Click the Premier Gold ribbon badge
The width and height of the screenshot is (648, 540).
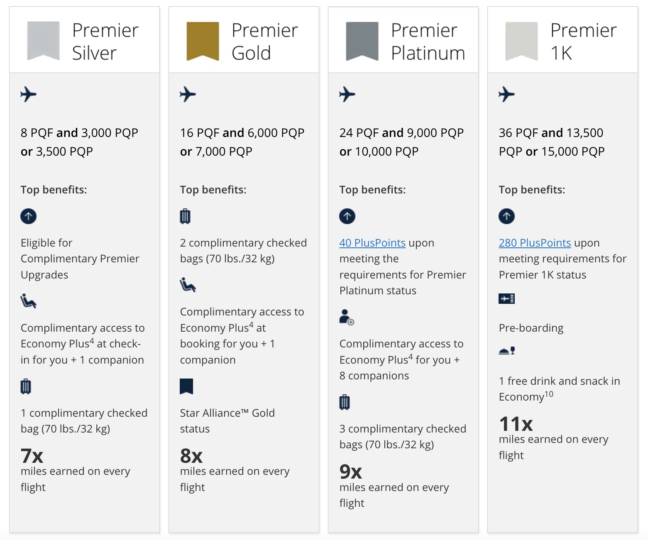[203, 41]
